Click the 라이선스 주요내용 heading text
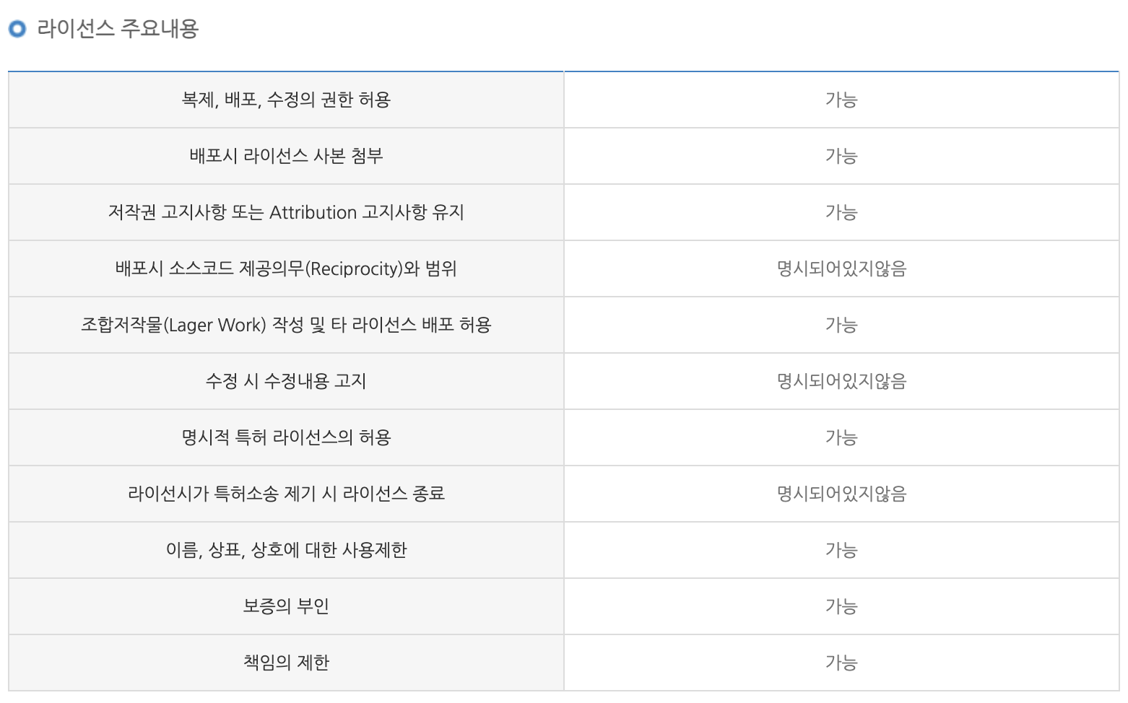This screenshot has width=1128, height=703. 118,29
